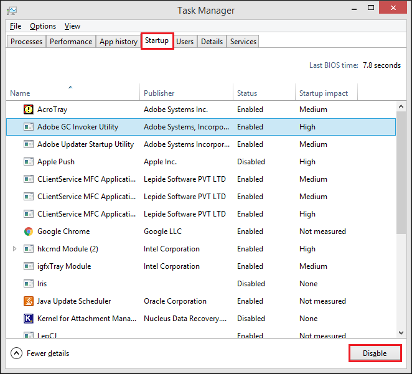Image resolution: width=412 pixels, height=374 pixels.
Task: Open the Options menu
Action: (x=43, y=26)
